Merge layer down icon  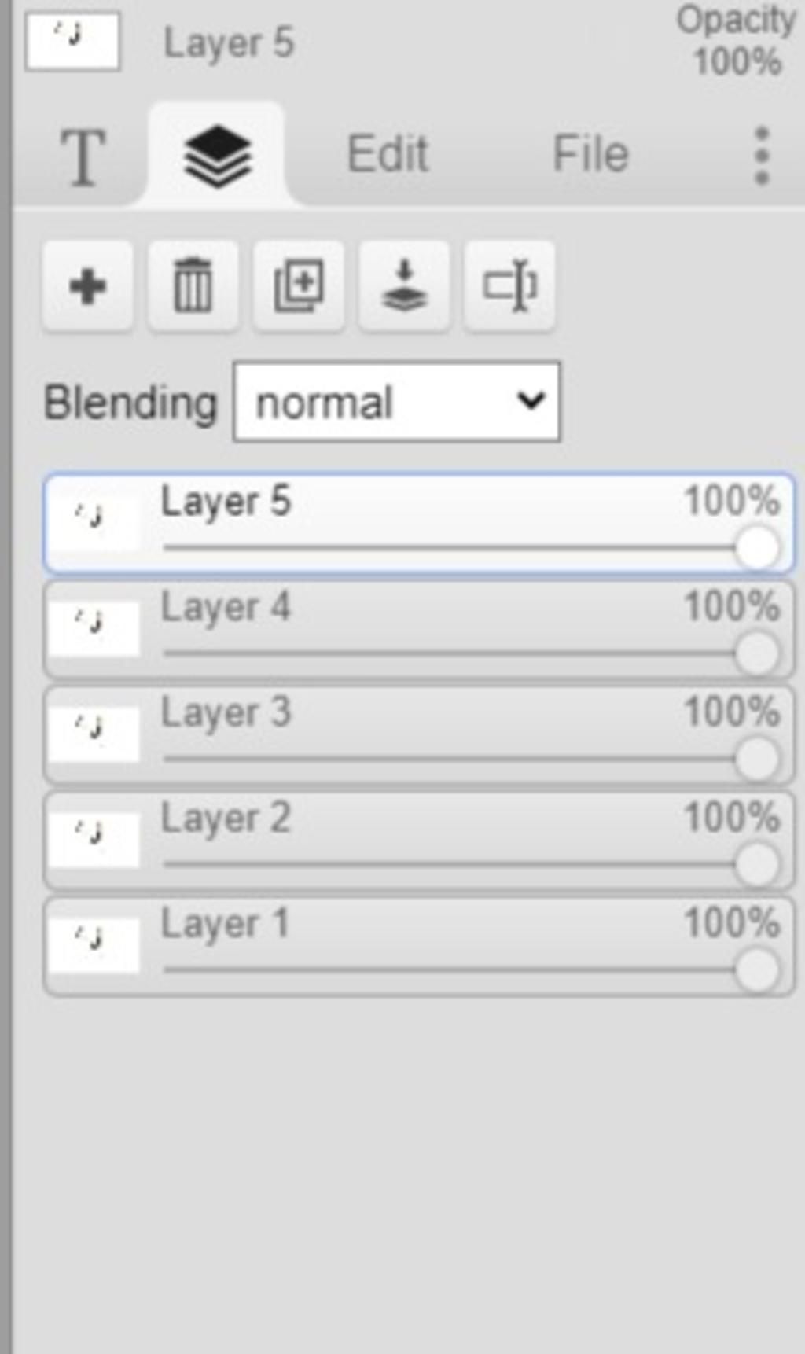tap(404, 285)
